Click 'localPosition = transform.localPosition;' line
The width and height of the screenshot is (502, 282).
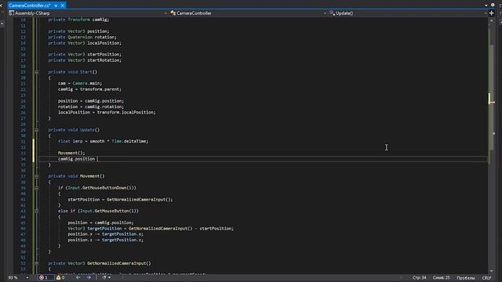coord(107,113)
